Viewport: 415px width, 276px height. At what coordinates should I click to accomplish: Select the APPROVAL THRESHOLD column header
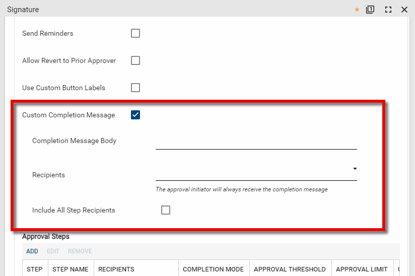click(290, 269)
